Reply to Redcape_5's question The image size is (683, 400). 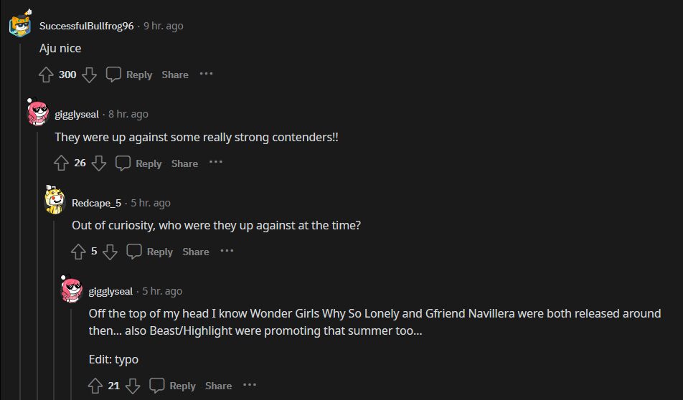coord(150,252)
